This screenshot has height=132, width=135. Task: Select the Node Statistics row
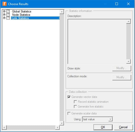coord(21,15)
